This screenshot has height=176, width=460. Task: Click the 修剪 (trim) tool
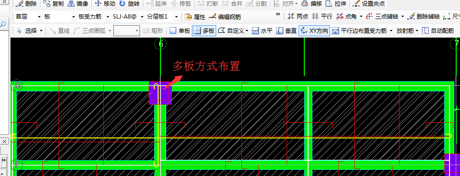pyautogui.click(x=181, y=4)
